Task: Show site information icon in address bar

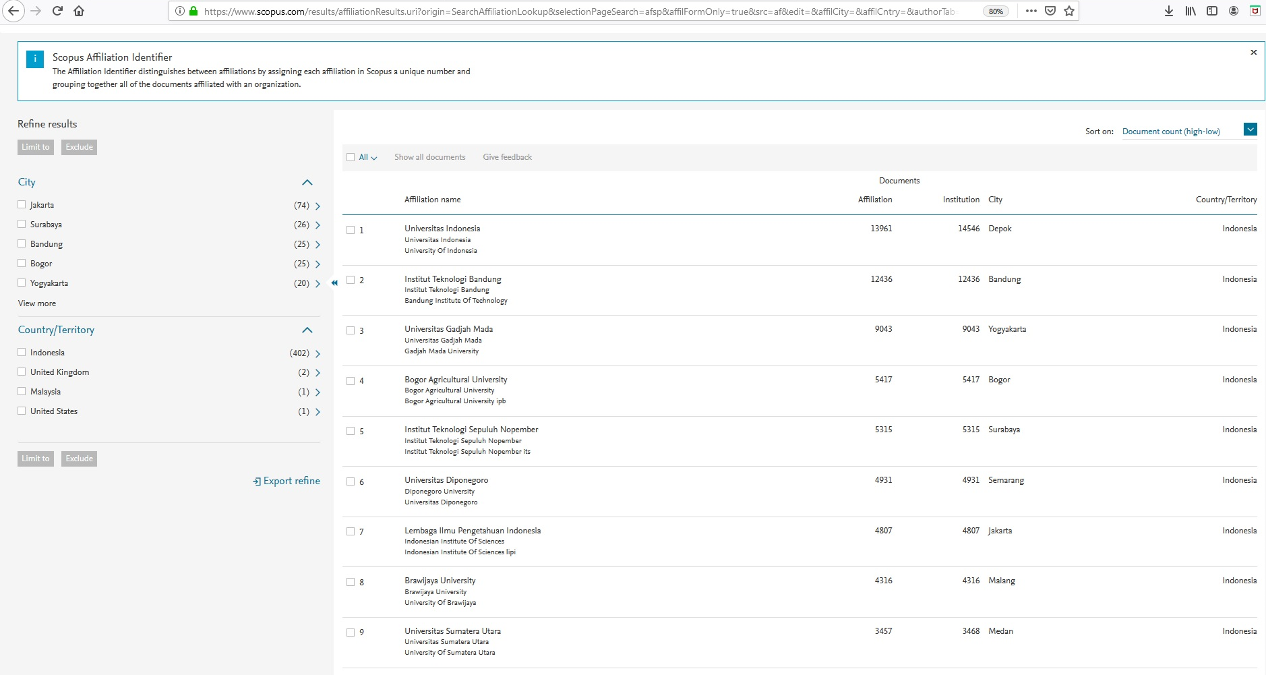Action: (180, 11)
